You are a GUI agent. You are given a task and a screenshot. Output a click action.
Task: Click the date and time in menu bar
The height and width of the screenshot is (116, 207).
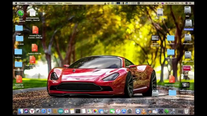tap(172, 3)
